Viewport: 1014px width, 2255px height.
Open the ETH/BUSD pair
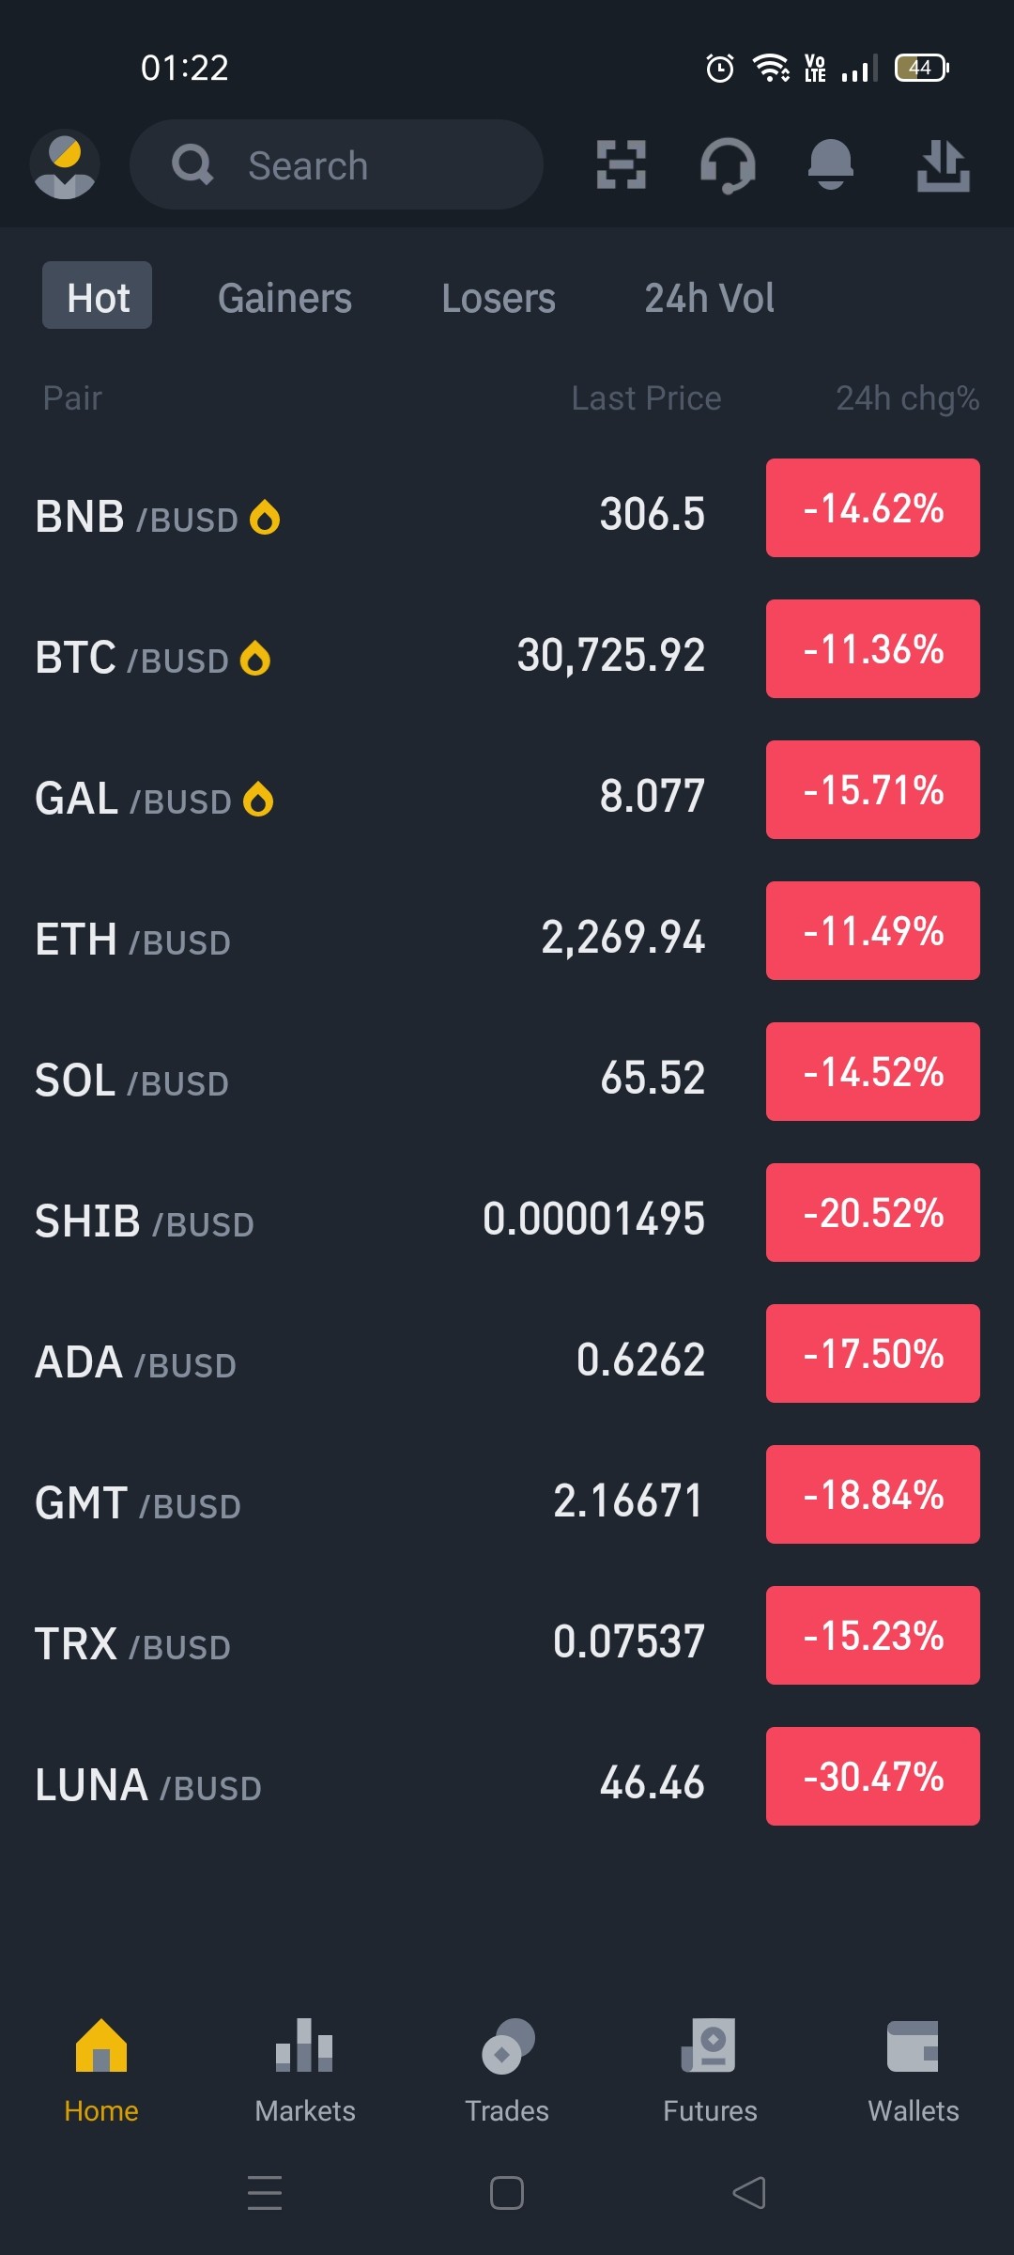(507, 936)
